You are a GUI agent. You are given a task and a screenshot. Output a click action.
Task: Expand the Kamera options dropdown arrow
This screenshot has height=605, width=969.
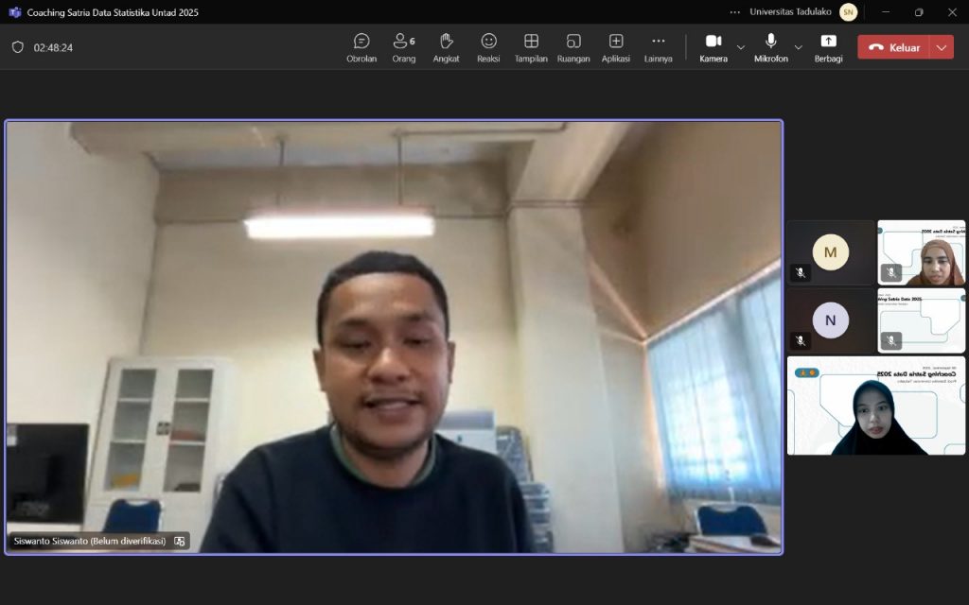coord(741,47)
